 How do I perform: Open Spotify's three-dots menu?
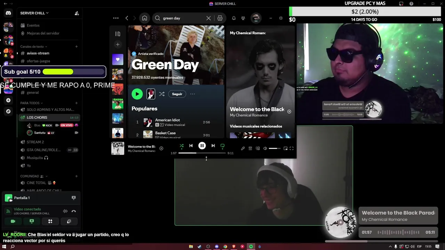[x=116, y=18]
